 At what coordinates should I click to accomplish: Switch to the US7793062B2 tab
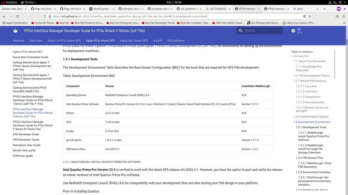(x=218, y=9)
